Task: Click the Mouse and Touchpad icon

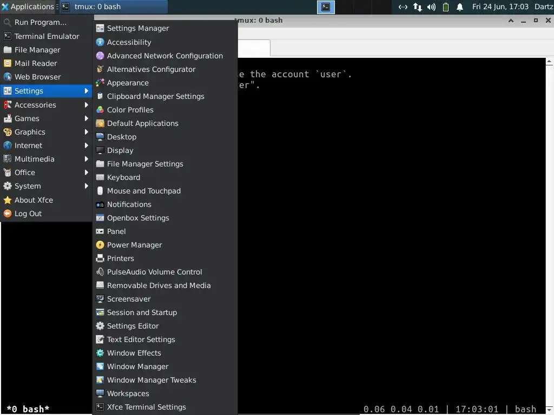Action: coord(100,191)
